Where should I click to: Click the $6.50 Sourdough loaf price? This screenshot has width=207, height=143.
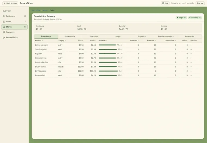(x=81, y=49)
